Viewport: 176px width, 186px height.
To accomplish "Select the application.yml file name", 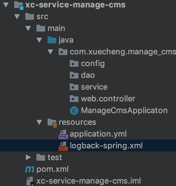I will click(x=98, y=134).
